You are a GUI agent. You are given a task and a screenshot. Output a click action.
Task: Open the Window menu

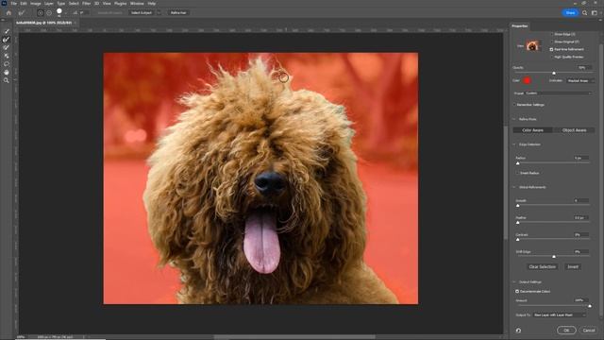point(137,4)
